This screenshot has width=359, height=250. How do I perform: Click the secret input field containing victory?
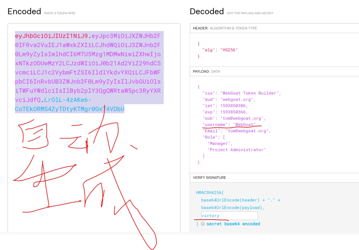229,215
